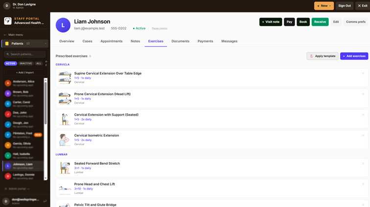Select Flintston, Fred's avatar
The width and height of the screenshot is (370, 207).
click(x=8, y=135)
